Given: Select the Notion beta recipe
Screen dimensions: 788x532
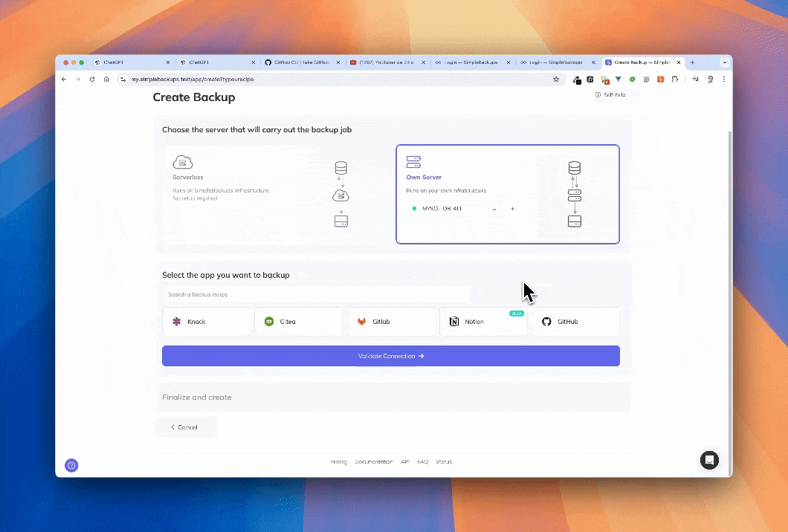Looking at the screenshot, I should click(483, 322).
